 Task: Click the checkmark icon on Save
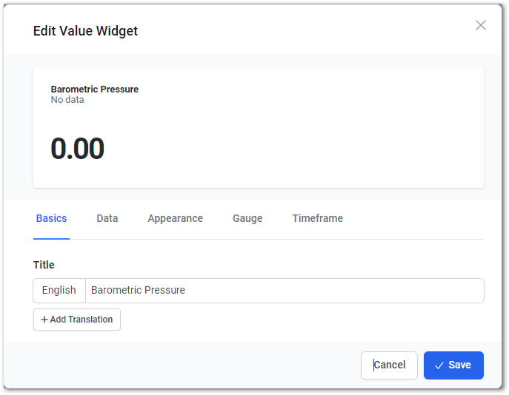click(x=439, y=365)
